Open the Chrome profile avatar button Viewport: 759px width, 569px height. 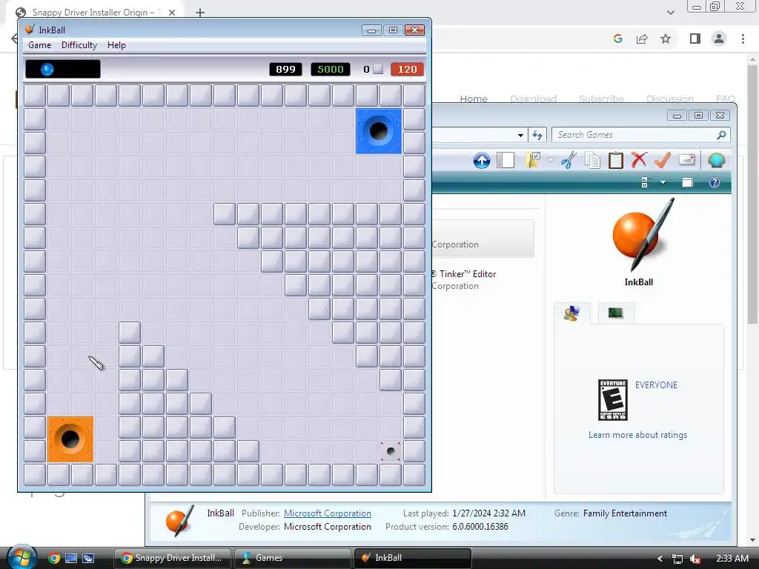719,39
